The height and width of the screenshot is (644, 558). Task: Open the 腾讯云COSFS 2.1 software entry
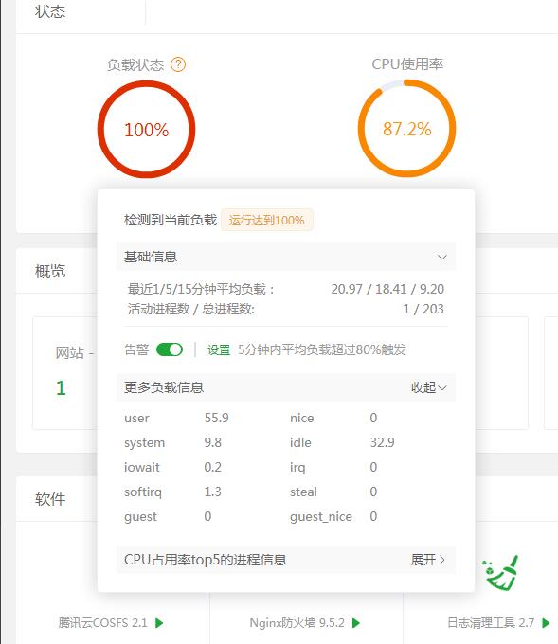tap(102, 623)
